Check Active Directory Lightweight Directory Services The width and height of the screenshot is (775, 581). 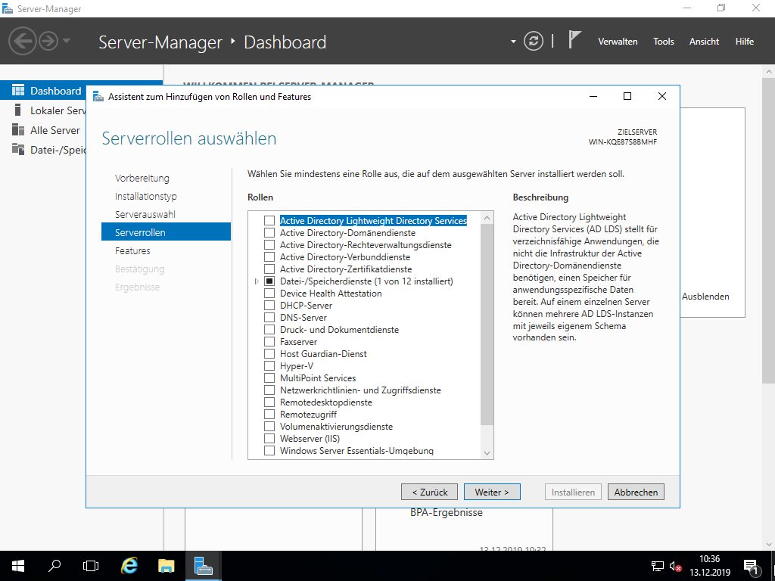[269, 220]
